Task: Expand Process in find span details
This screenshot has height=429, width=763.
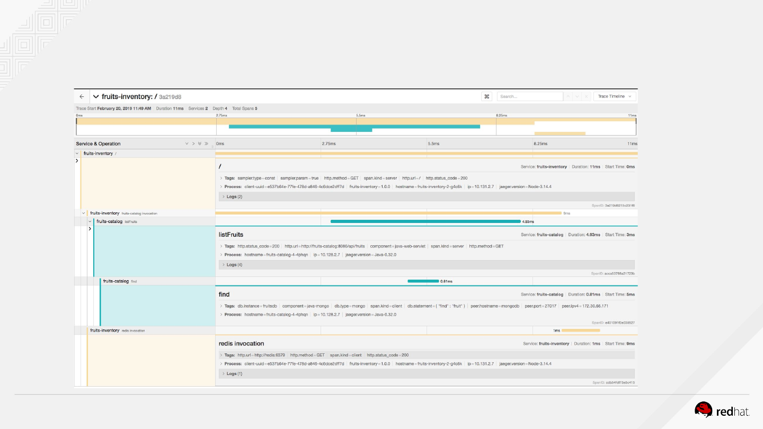Action: (x=231, y=315)
